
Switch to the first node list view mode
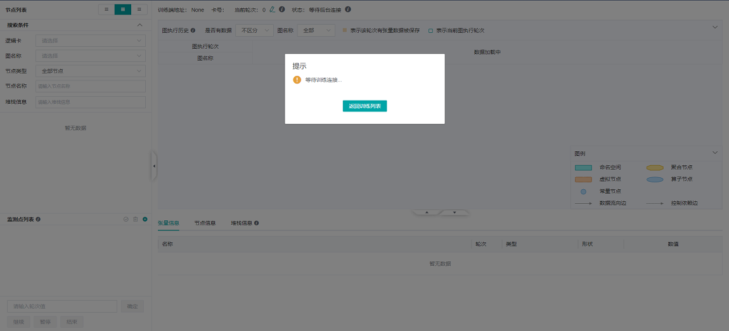click(106, 9)
